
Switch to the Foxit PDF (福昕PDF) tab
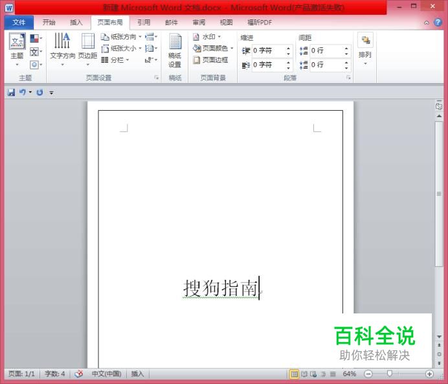[260, 23]
